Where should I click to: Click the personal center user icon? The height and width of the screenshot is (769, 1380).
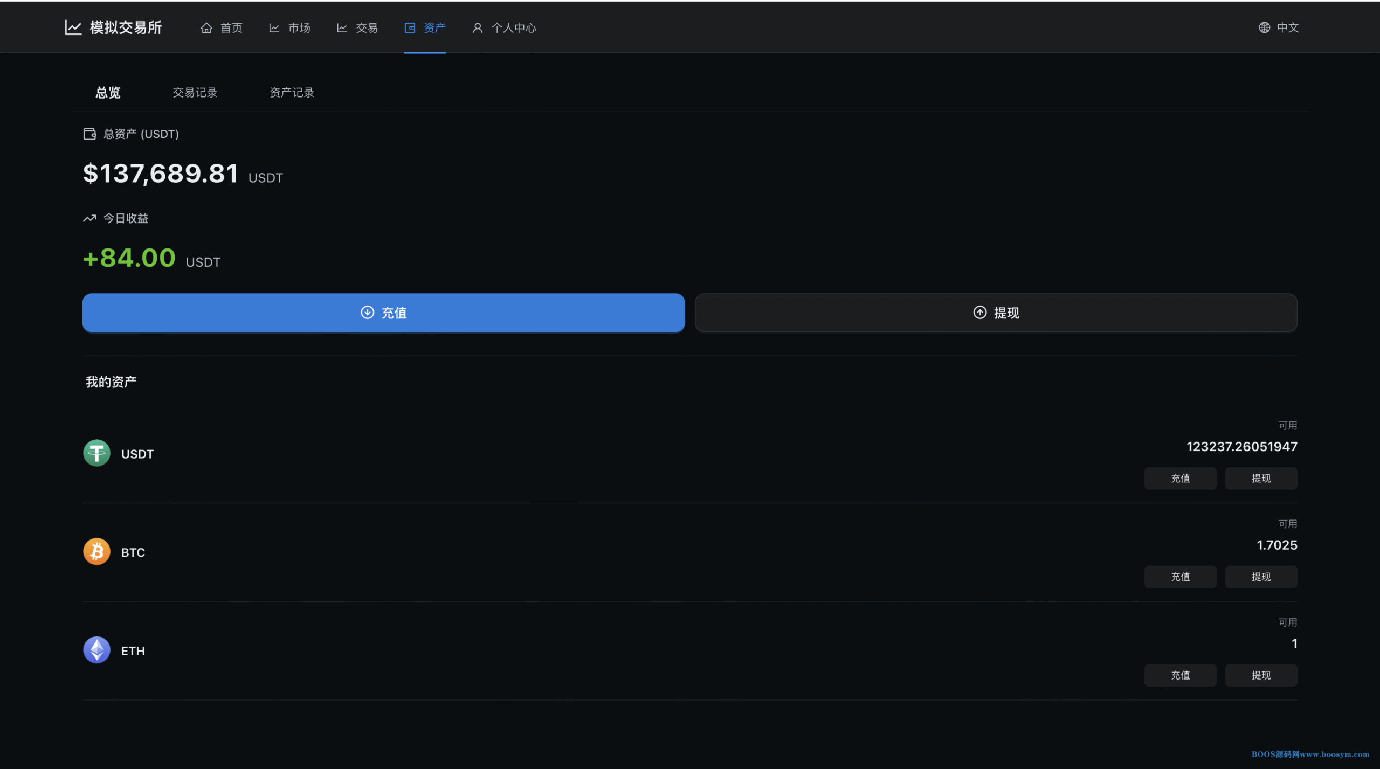pos(478,27)
